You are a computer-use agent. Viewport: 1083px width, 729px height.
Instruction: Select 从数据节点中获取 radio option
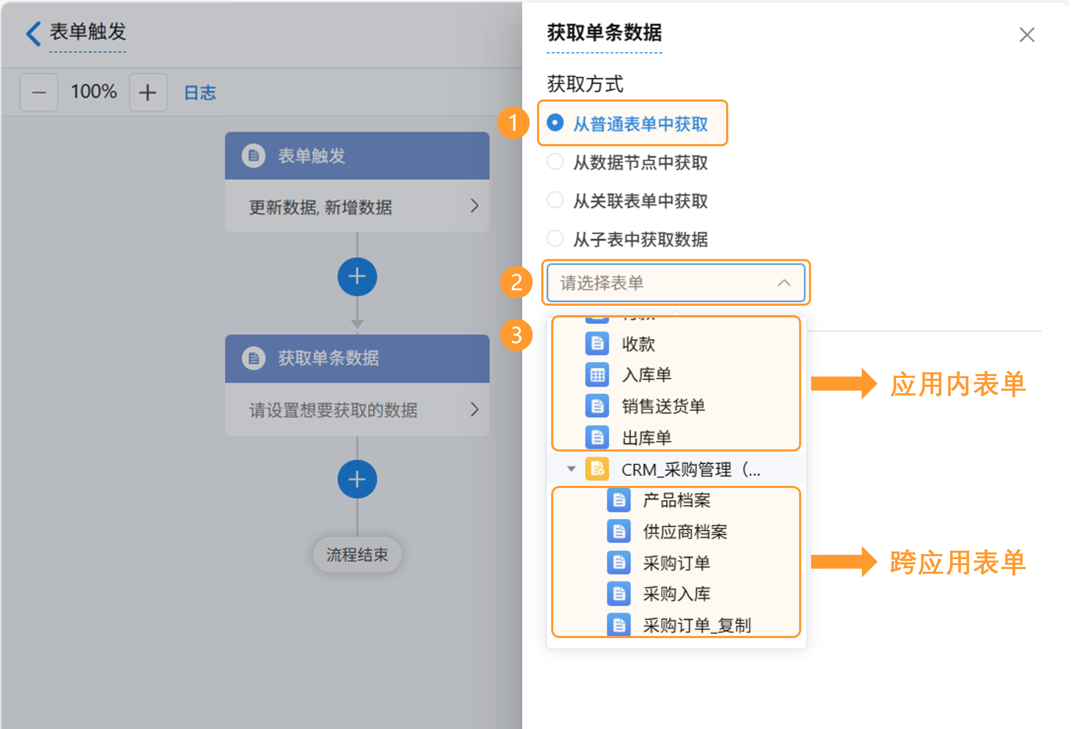click(555, 162)
